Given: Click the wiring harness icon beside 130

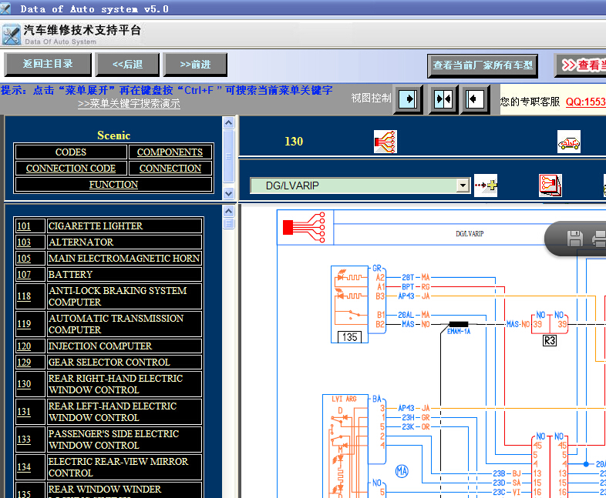Looking at the screenshot, I should click(x=385, y=142).
